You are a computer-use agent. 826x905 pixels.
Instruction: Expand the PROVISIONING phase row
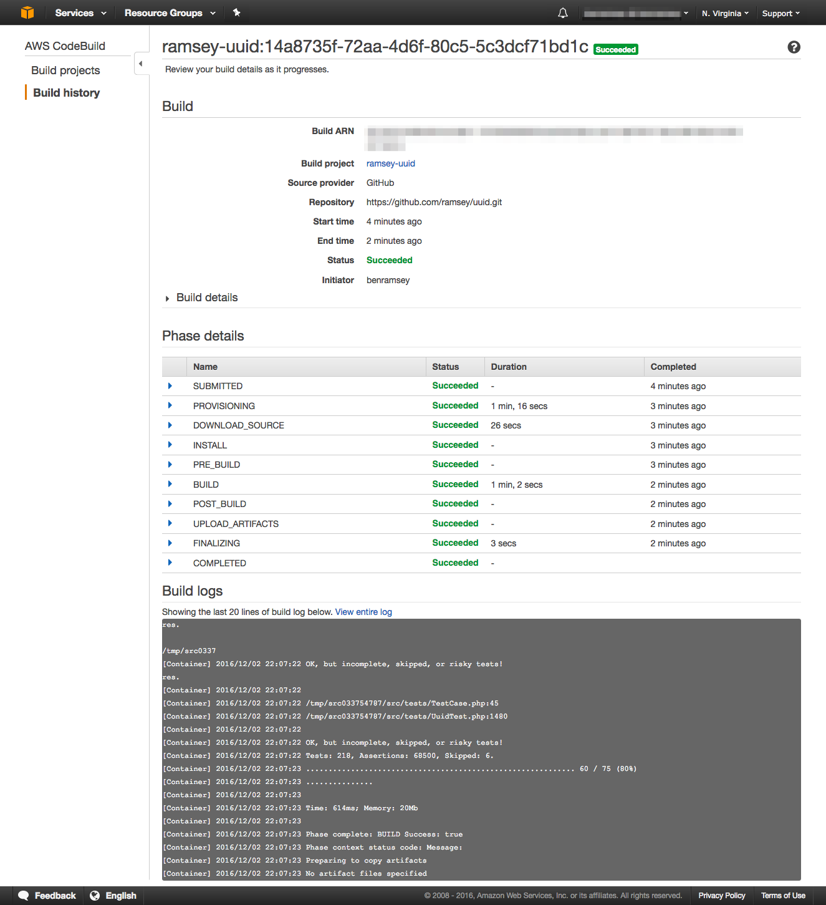pyautogui.click(x=170, y=406)
